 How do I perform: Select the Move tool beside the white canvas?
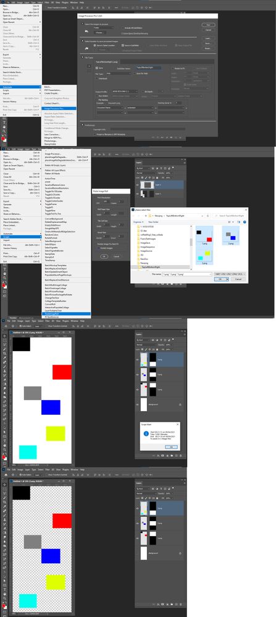tap(4, 336)
